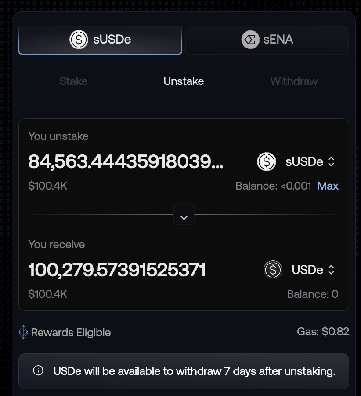The width and height of the screenshot is (361, 396).
Task: Click the down arrow swap direction icon
Action: coord(184,215)
